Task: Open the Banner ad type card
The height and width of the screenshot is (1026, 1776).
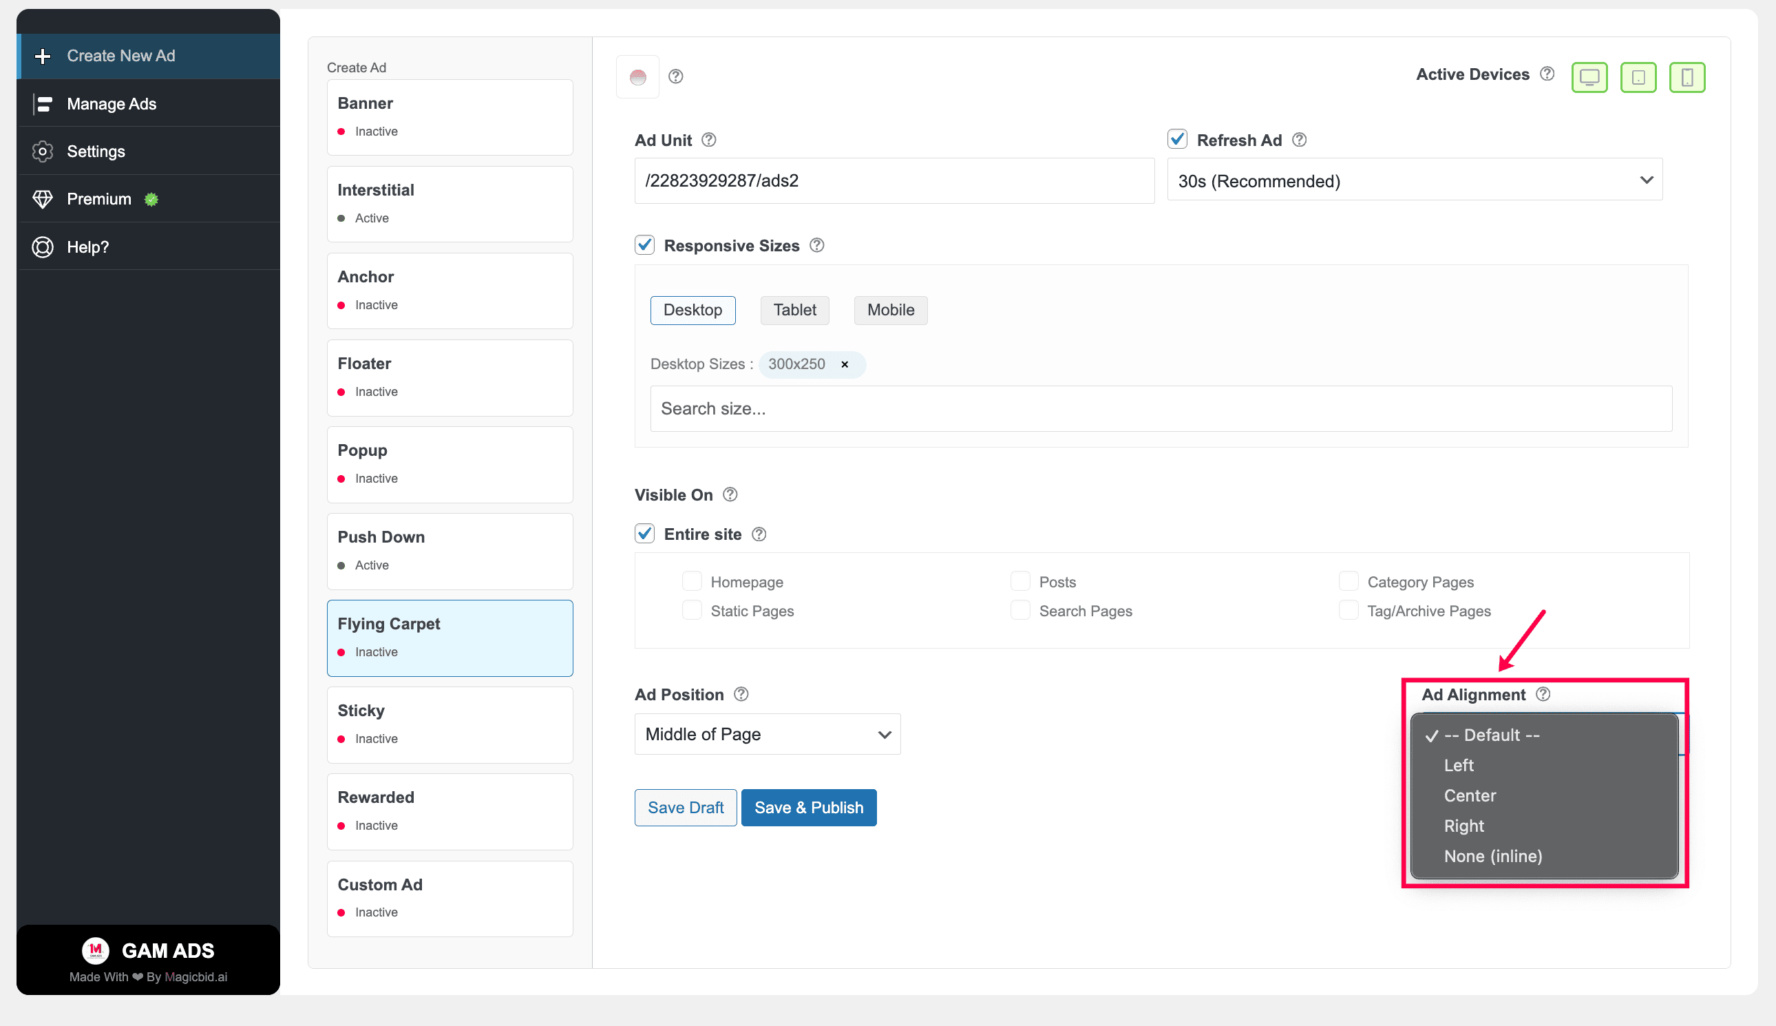Action: [x=450, y=117]
